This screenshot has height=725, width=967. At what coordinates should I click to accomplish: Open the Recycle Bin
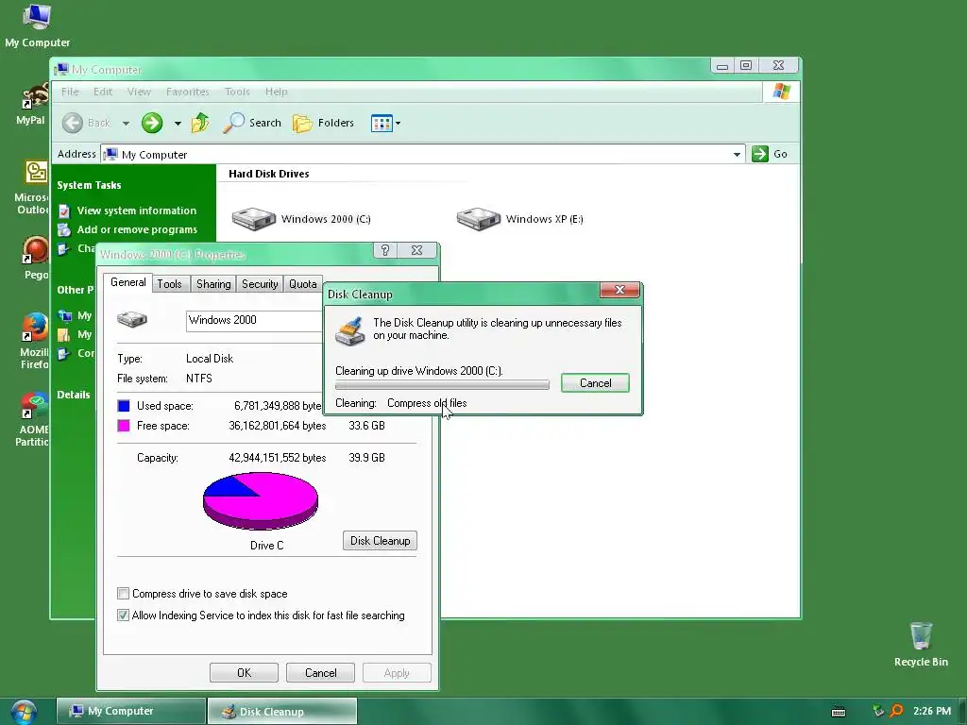921,644
